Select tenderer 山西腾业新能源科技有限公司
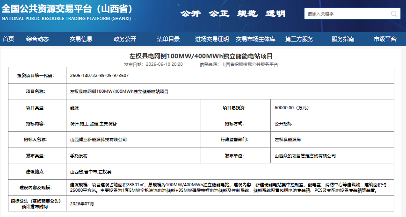This screenshot has height=217, width=406. [x=98, y=140]
